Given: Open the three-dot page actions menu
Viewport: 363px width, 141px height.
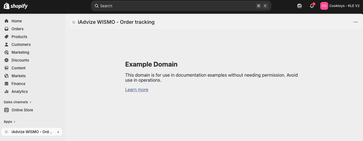Looking at the screenshot, I should click(x=356, y=22).
